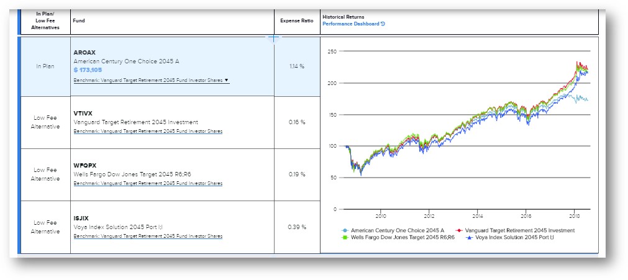Click the Fund column header
Screen dimensions: 628x280
tap(79, 20)
